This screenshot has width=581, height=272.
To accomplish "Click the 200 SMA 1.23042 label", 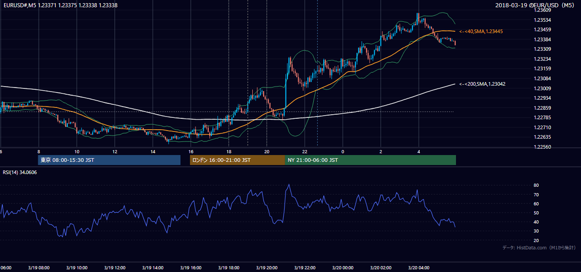I will coord(482,84).
